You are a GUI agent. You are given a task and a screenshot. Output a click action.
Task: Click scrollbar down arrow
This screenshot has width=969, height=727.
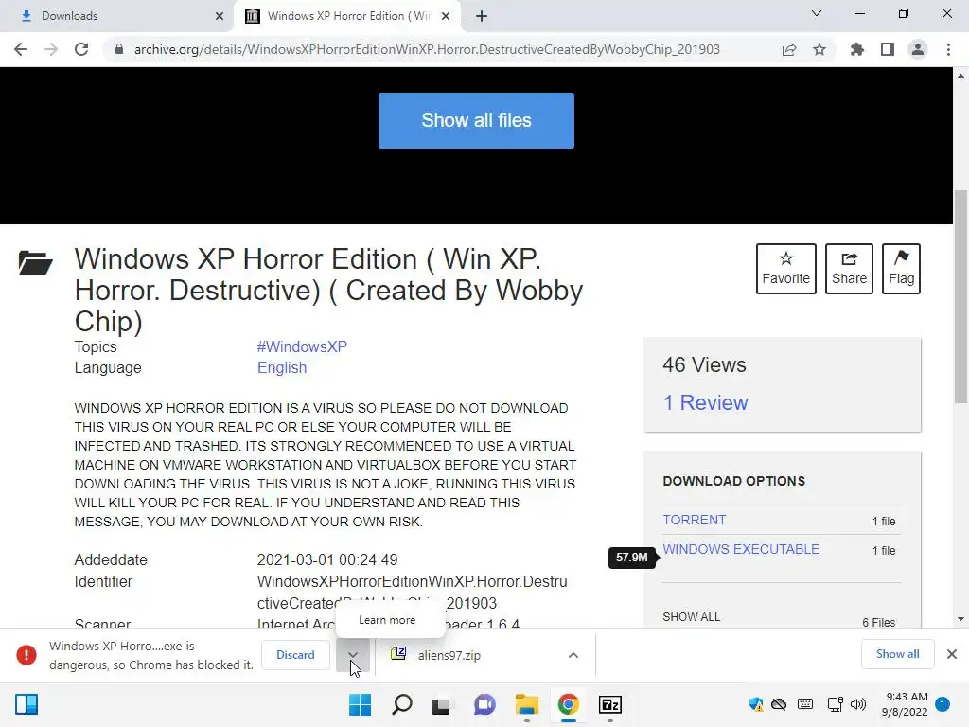tap(960, 619)
